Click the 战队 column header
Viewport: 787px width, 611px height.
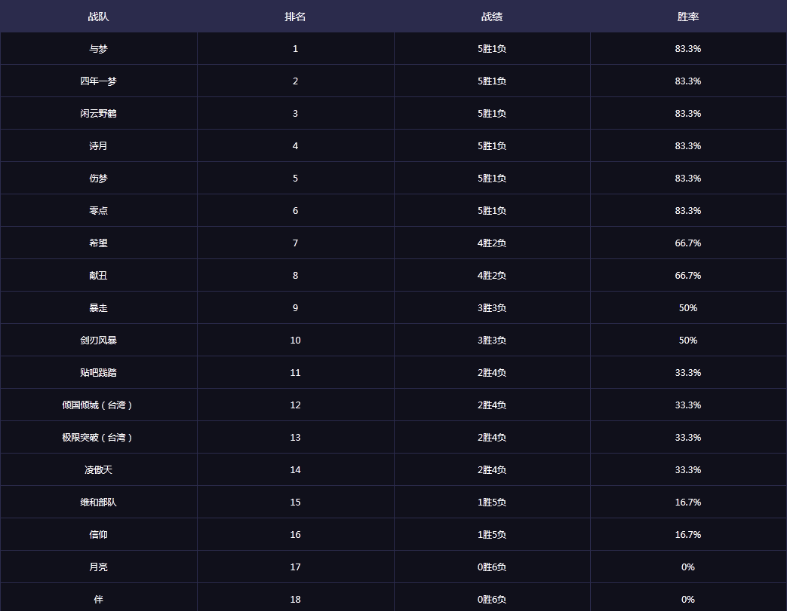[x=98, y=17]
